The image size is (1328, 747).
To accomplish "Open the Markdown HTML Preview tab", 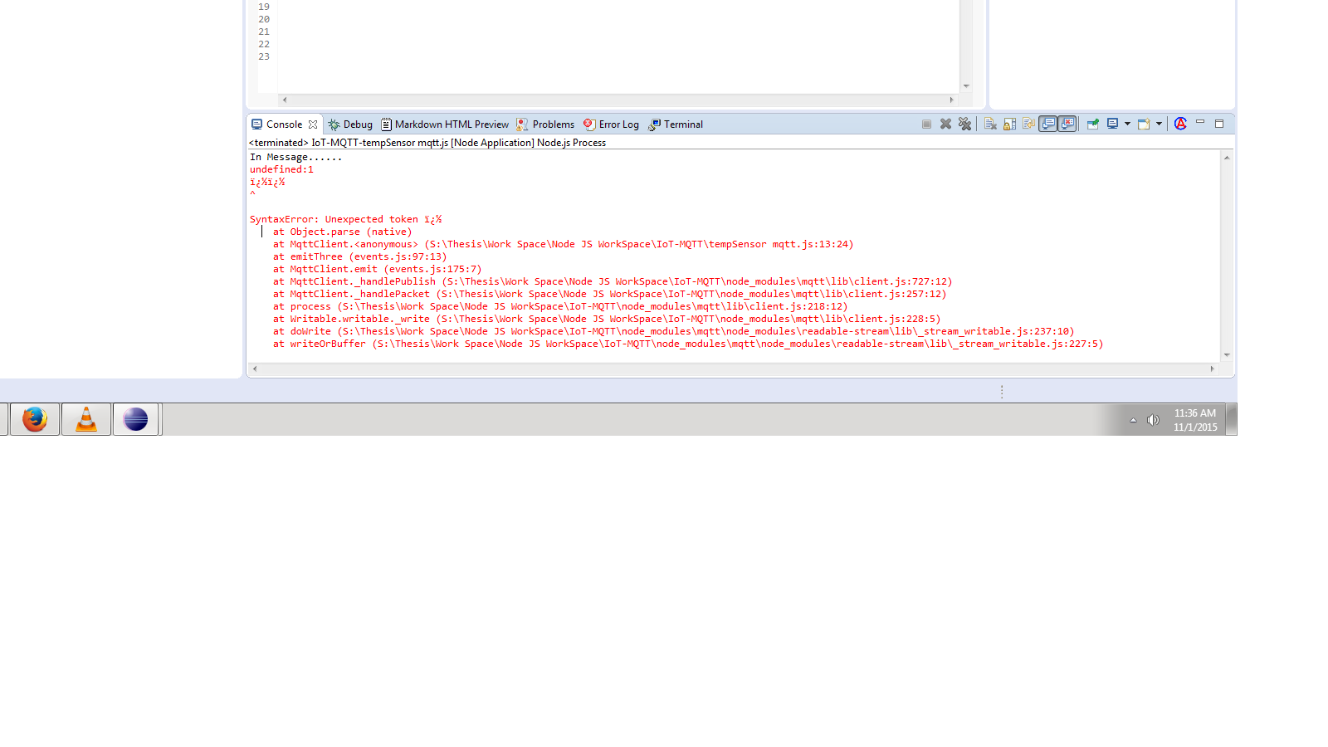I will pyautogui.click(x=452, y=124).
